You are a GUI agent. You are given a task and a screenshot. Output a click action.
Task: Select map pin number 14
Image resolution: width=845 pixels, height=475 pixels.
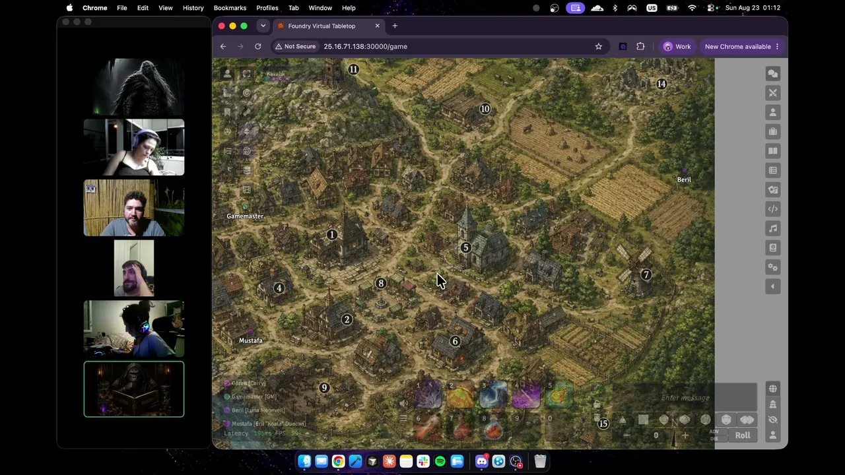coord(661,84)
